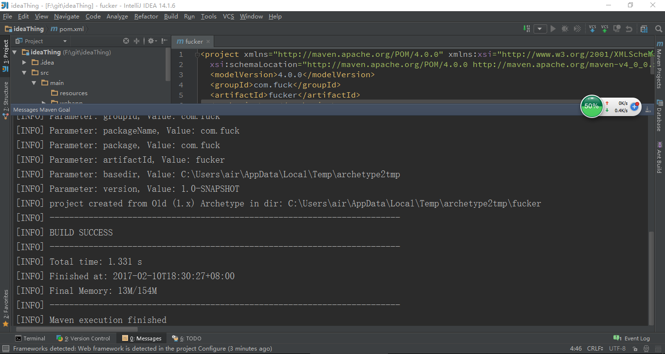Expand the .idea folder arrow
Viewport: 665px width, 354px height.
pyautogui.click(x=24, y=62)
